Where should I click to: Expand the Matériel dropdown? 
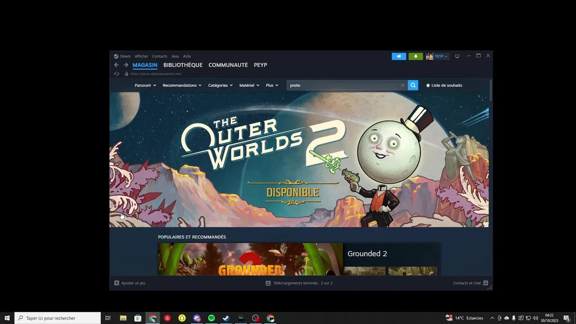[249, 85]
